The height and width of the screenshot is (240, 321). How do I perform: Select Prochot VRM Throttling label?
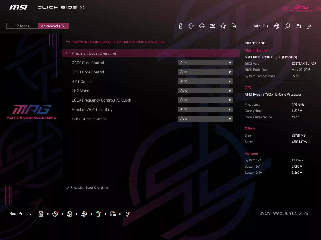[x=92, y=110]
